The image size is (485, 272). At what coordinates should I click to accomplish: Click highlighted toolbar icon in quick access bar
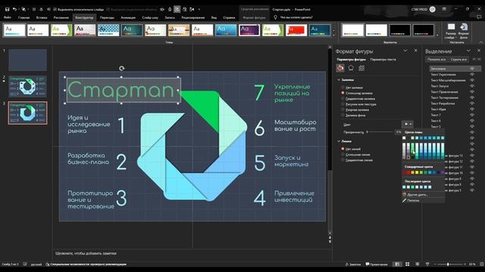pyautogui.click(x=177, y=9)
